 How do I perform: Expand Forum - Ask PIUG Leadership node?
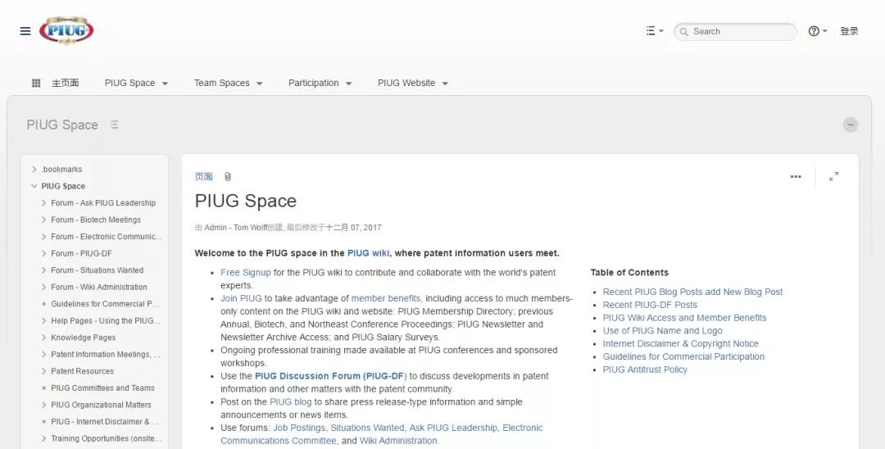tap(43, 203)
